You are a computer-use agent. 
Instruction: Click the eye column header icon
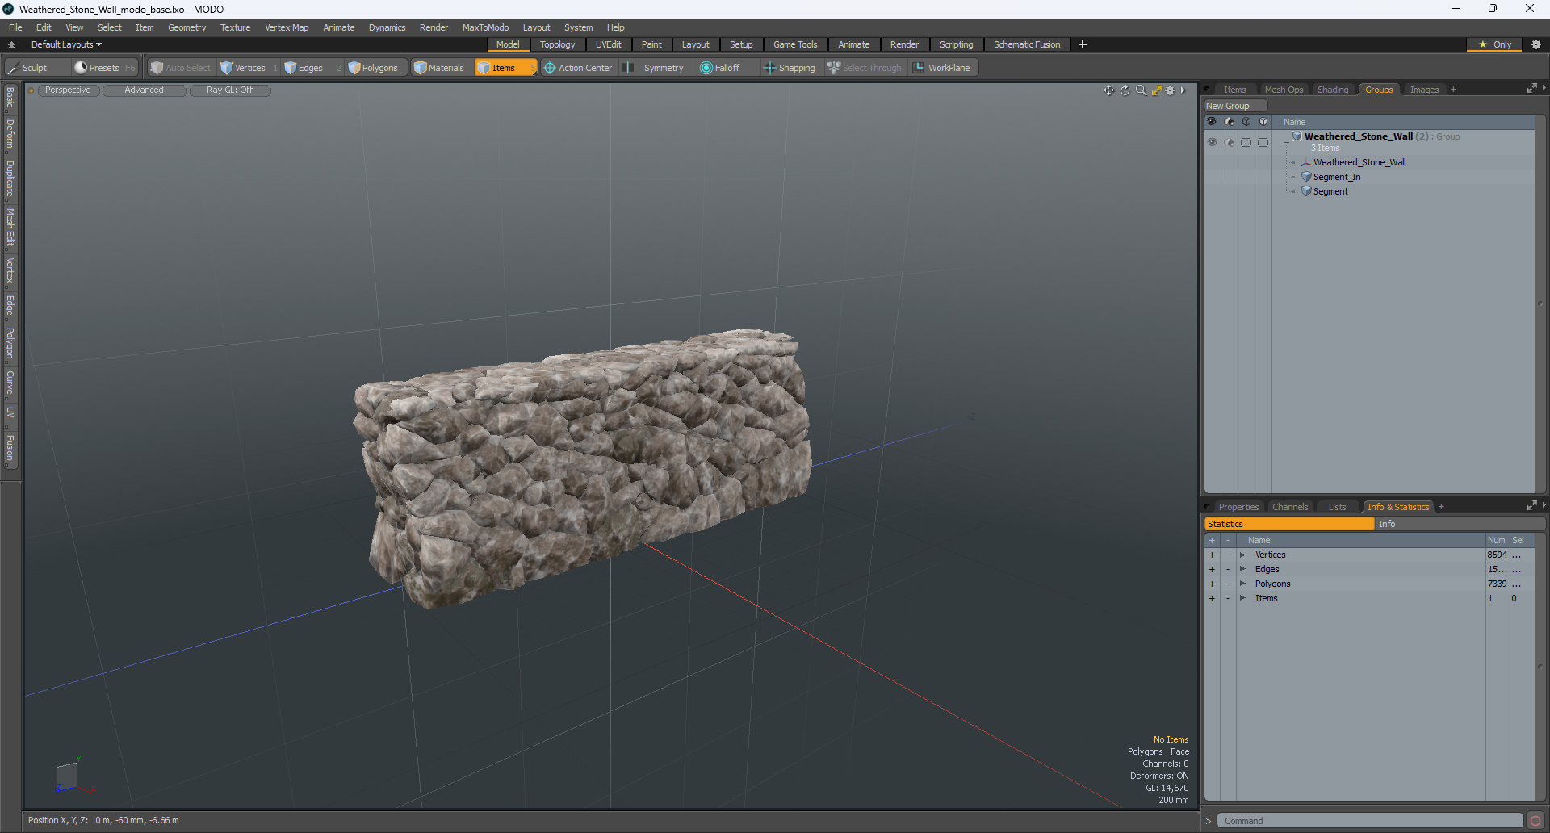coord(1212,122)
